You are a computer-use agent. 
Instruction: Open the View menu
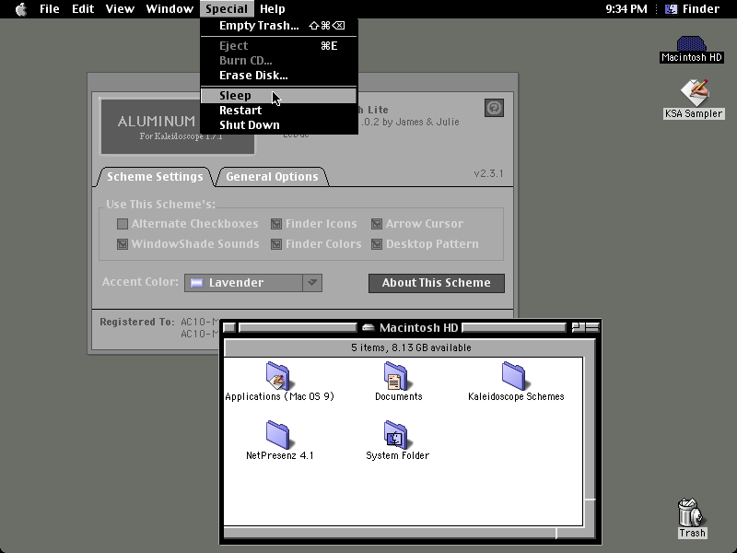(120, 9)
